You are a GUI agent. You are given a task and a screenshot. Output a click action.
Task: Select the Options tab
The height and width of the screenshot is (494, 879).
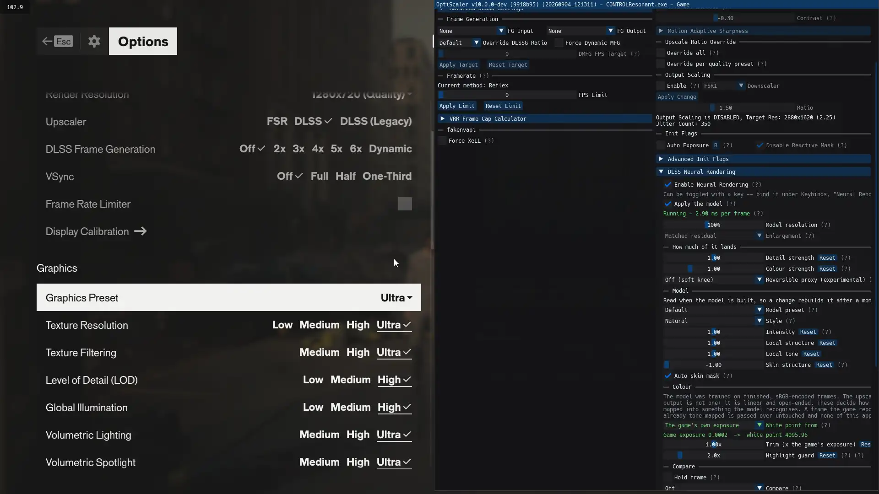point(143,41)
